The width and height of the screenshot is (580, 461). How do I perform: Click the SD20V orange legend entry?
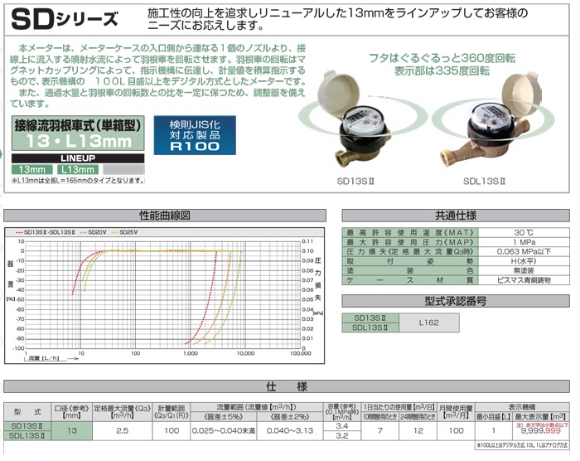tap(93, 232)
